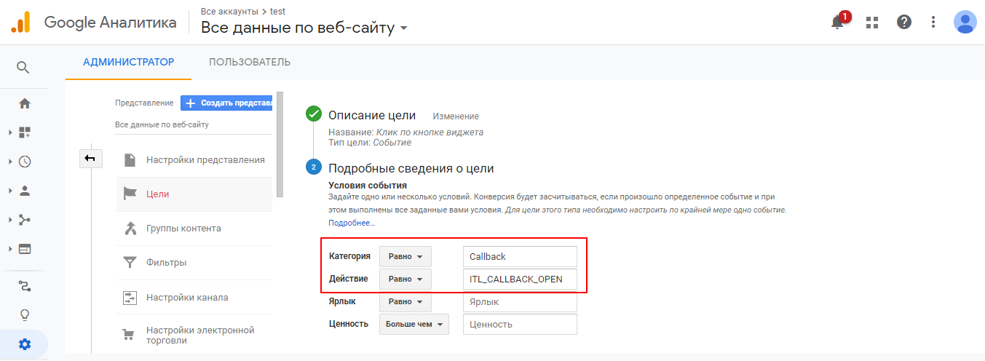Open the help question mark icon

coord(904,23)
